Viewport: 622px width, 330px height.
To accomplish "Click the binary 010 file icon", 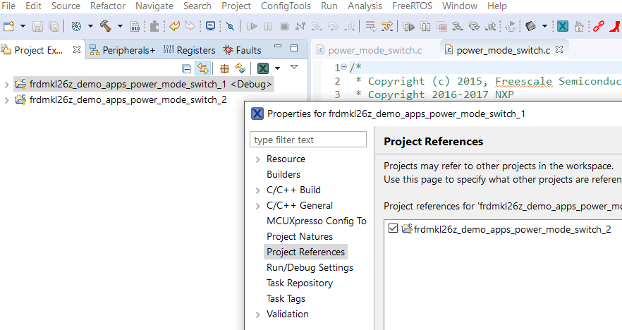I will [135, 27].
